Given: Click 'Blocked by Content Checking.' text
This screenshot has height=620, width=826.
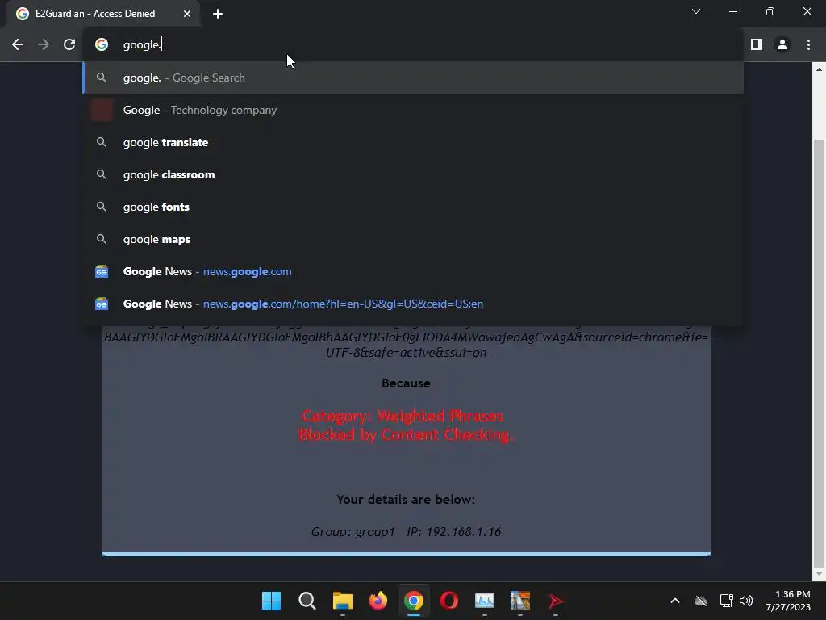Looking at the screenshot, I should coord(406,435).
